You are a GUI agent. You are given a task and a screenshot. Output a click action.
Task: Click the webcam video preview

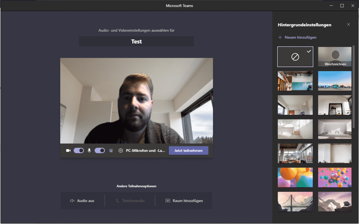(x=137, y=101)
